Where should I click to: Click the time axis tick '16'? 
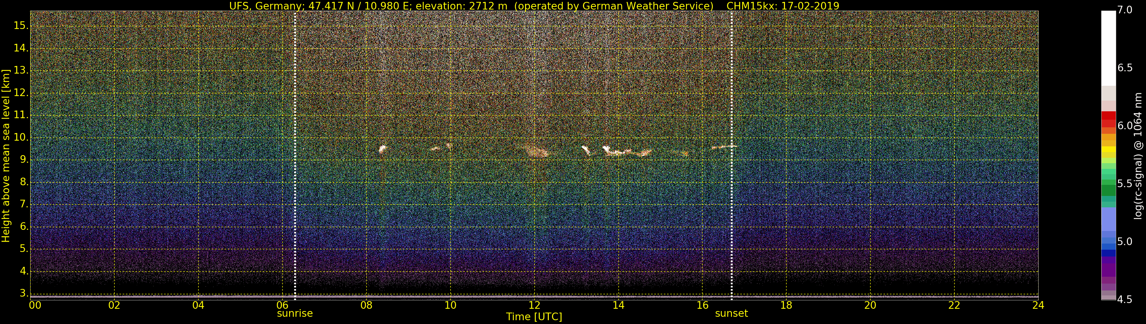click(702, 305)
